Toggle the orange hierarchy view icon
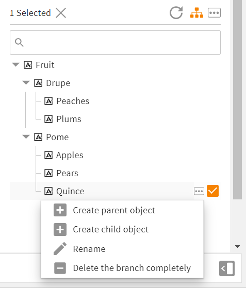 click(196, 13)
